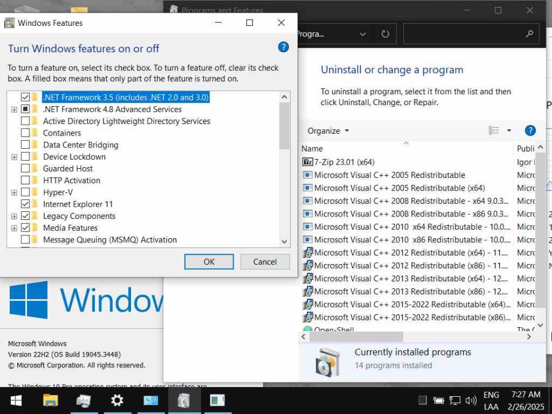Viewport: 552px width, 414px height.
Task: Click the folder icon beside Containers
Action: pos(34,133)
